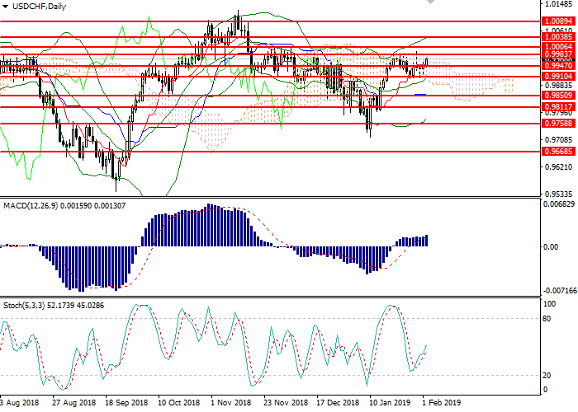Select the 0.99470 price level label

[558, 66]
